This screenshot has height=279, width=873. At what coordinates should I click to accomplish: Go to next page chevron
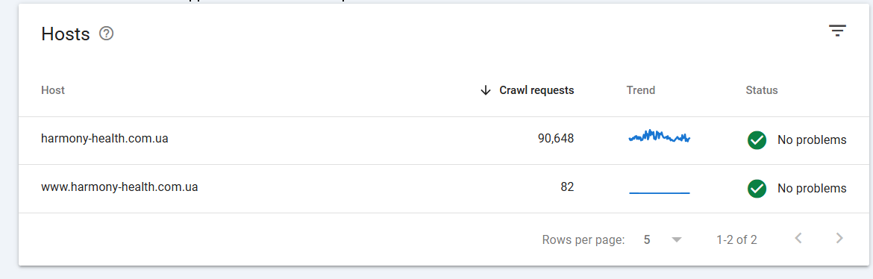(x=839, y=239)
